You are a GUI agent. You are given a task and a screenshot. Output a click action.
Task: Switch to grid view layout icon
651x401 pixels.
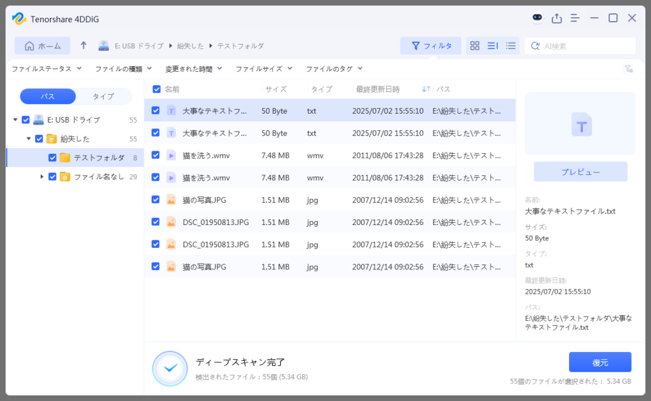tap(474, 46)
